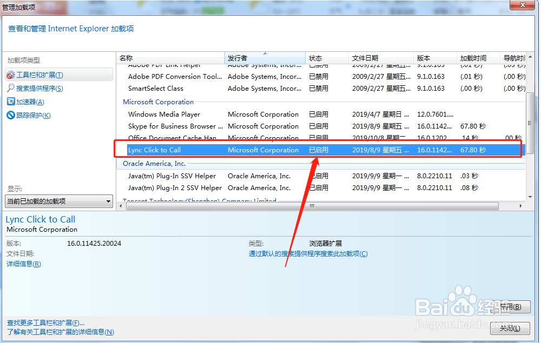The image size is (541, 343).
Task: Open the 当前已加载的加载项 display dropdown
Action: (59, 201)
